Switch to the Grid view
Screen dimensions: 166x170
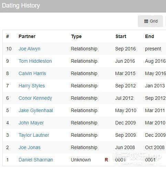click(150, 21)
